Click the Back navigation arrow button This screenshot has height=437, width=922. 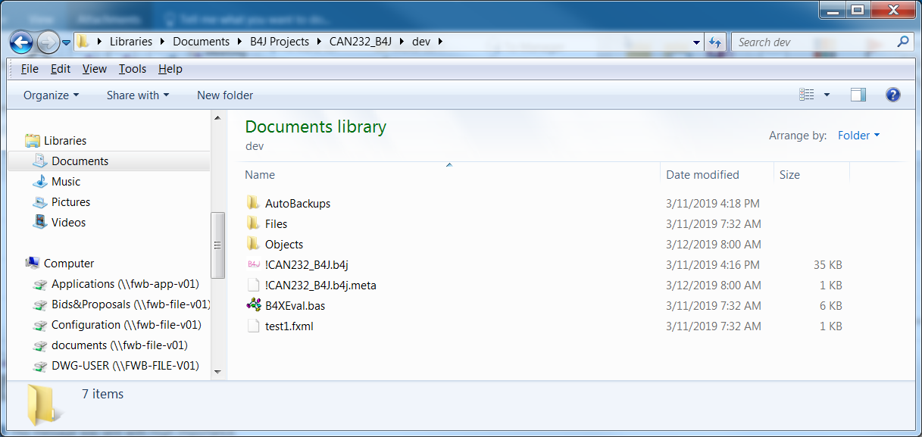tap(21, 42)
